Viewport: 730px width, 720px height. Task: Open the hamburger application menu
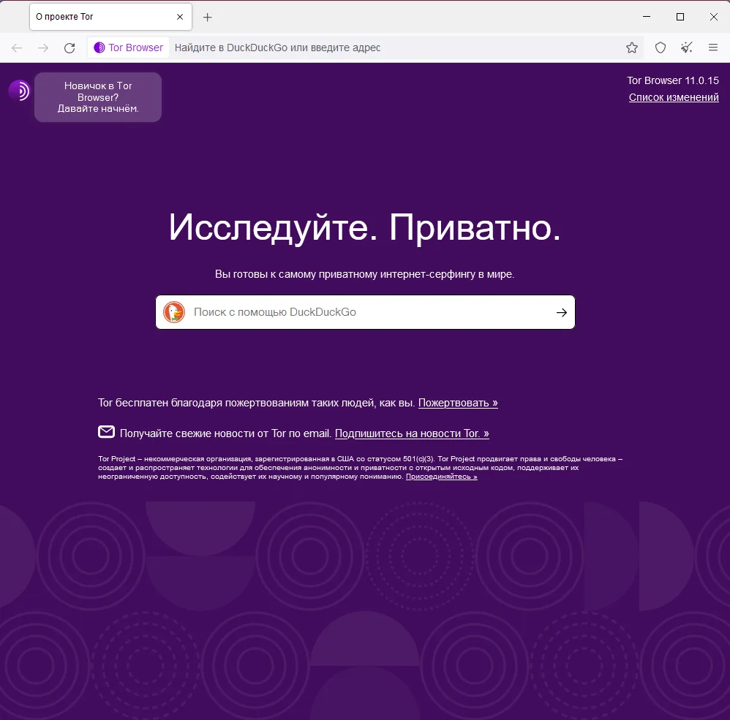(x=712, y=48)
